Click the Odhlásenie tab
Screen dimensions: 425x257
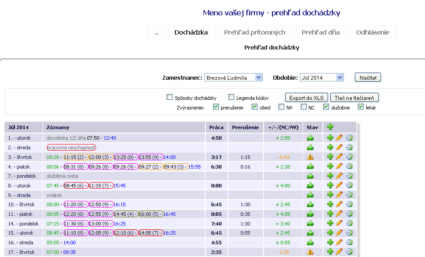(x=373, y=32)
